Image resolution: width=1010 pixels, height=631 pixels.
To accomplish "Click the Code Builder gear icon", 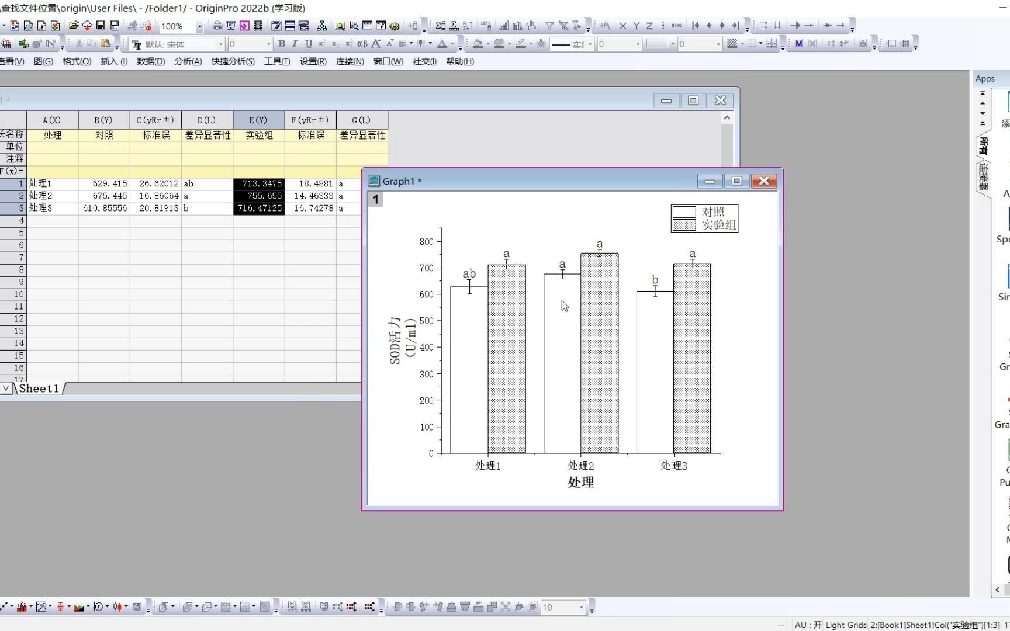I will pyautogui.click(x=395, y=26).
